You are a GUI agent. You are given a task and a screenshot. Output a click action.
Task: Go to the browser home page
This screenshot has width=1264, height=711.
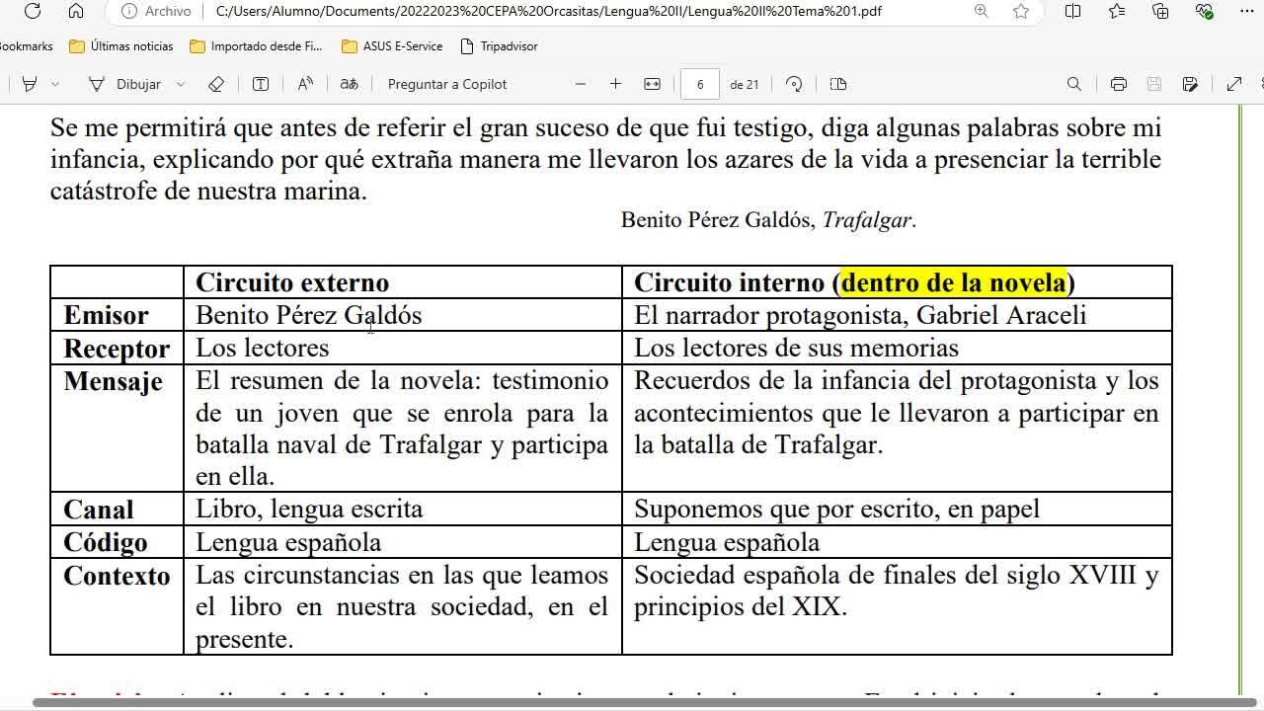76,11
